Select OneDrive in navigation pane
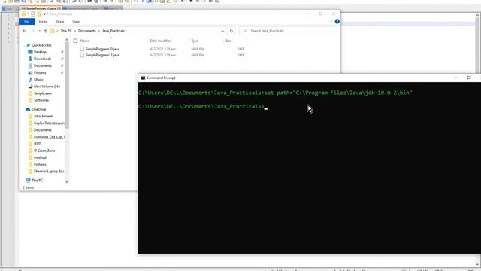The image size is (481, 271). [38, 109]
